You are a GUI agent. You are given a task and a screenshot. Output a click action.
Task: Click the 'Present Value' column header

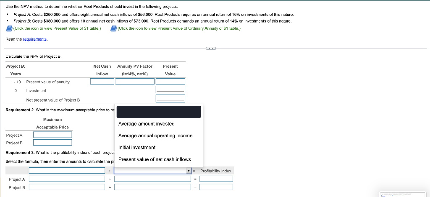170,70
